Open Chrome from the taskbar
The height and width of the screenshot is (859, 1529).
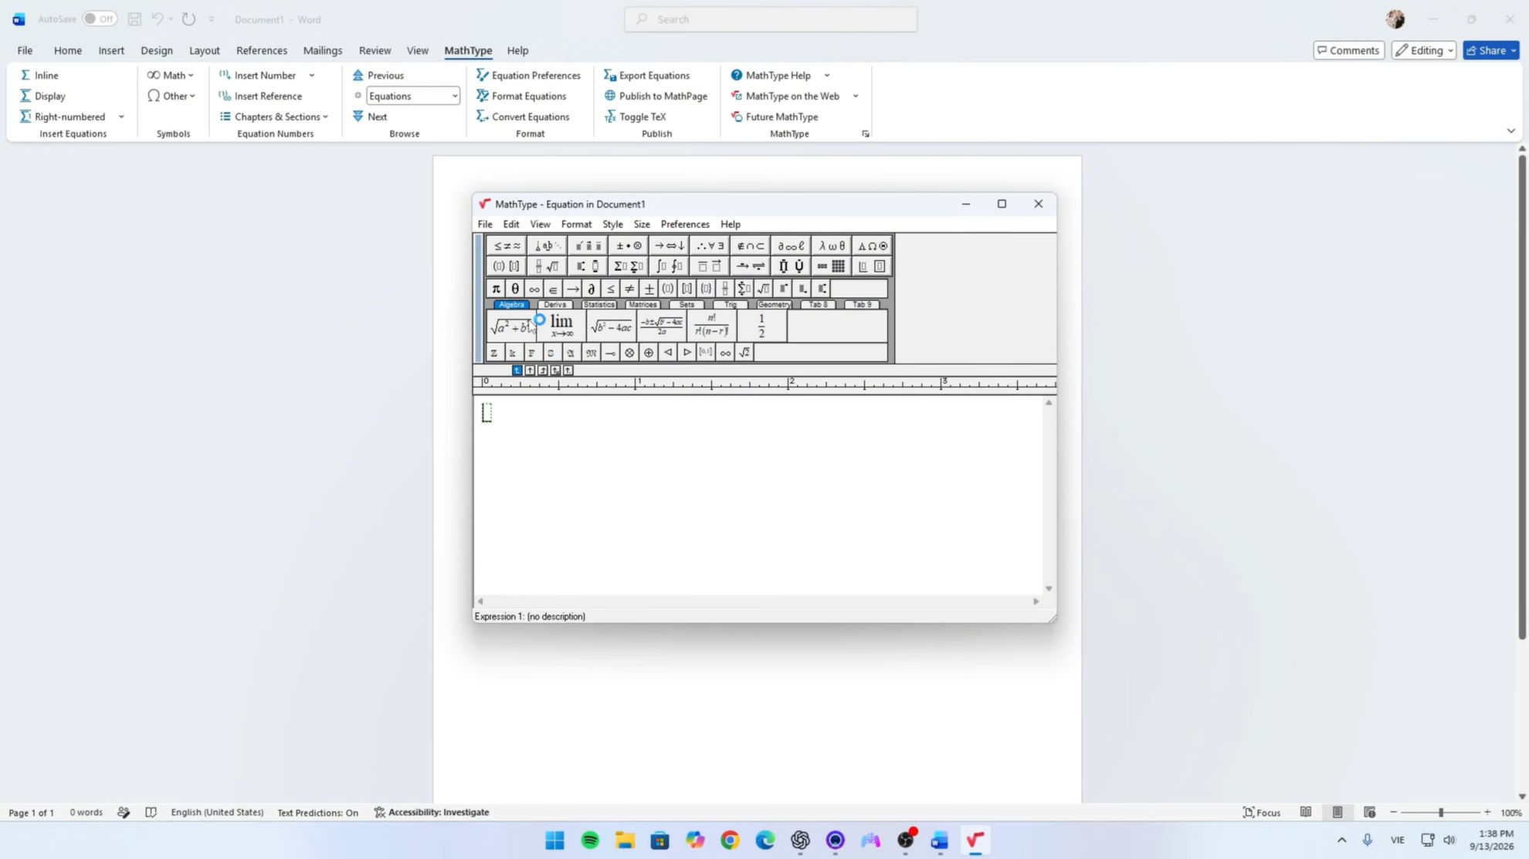(730, 840)
